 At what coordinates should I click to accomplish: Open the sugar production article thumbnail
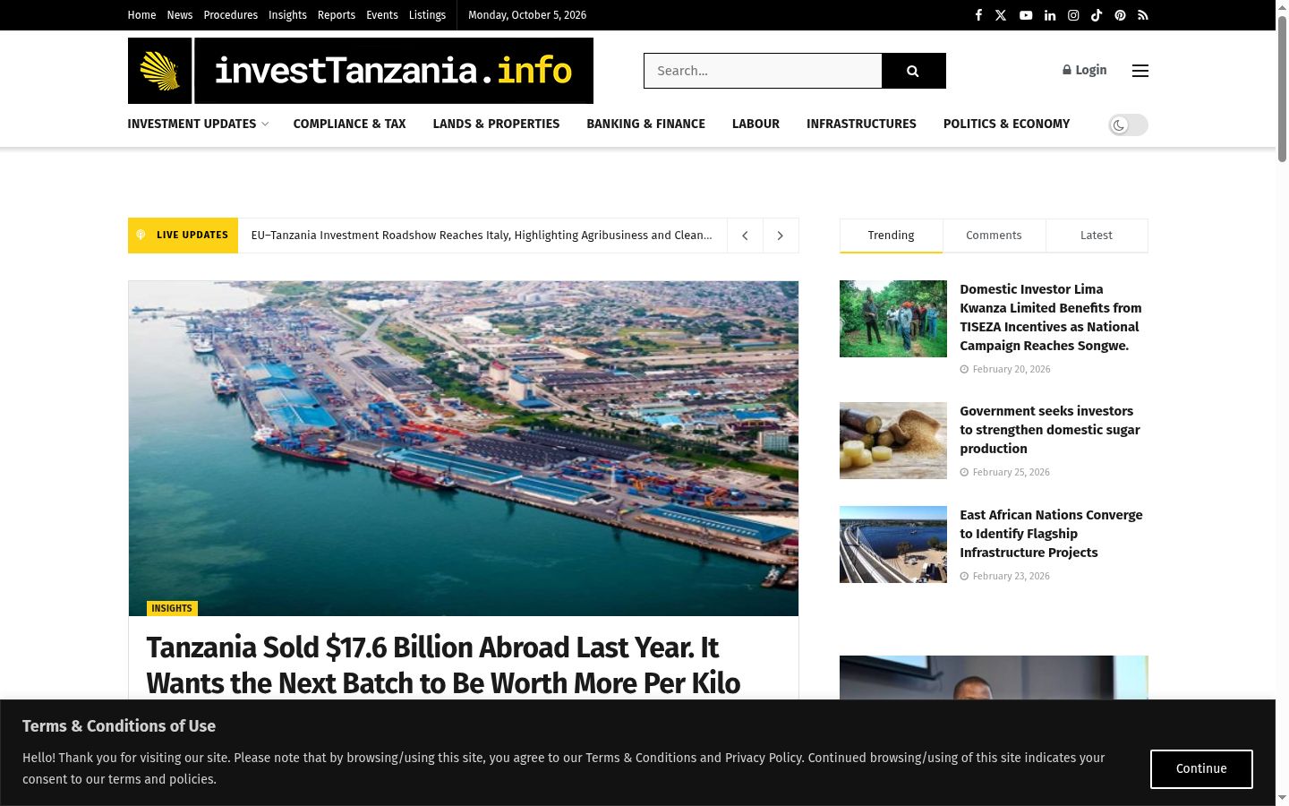click(x=893, y=441)
